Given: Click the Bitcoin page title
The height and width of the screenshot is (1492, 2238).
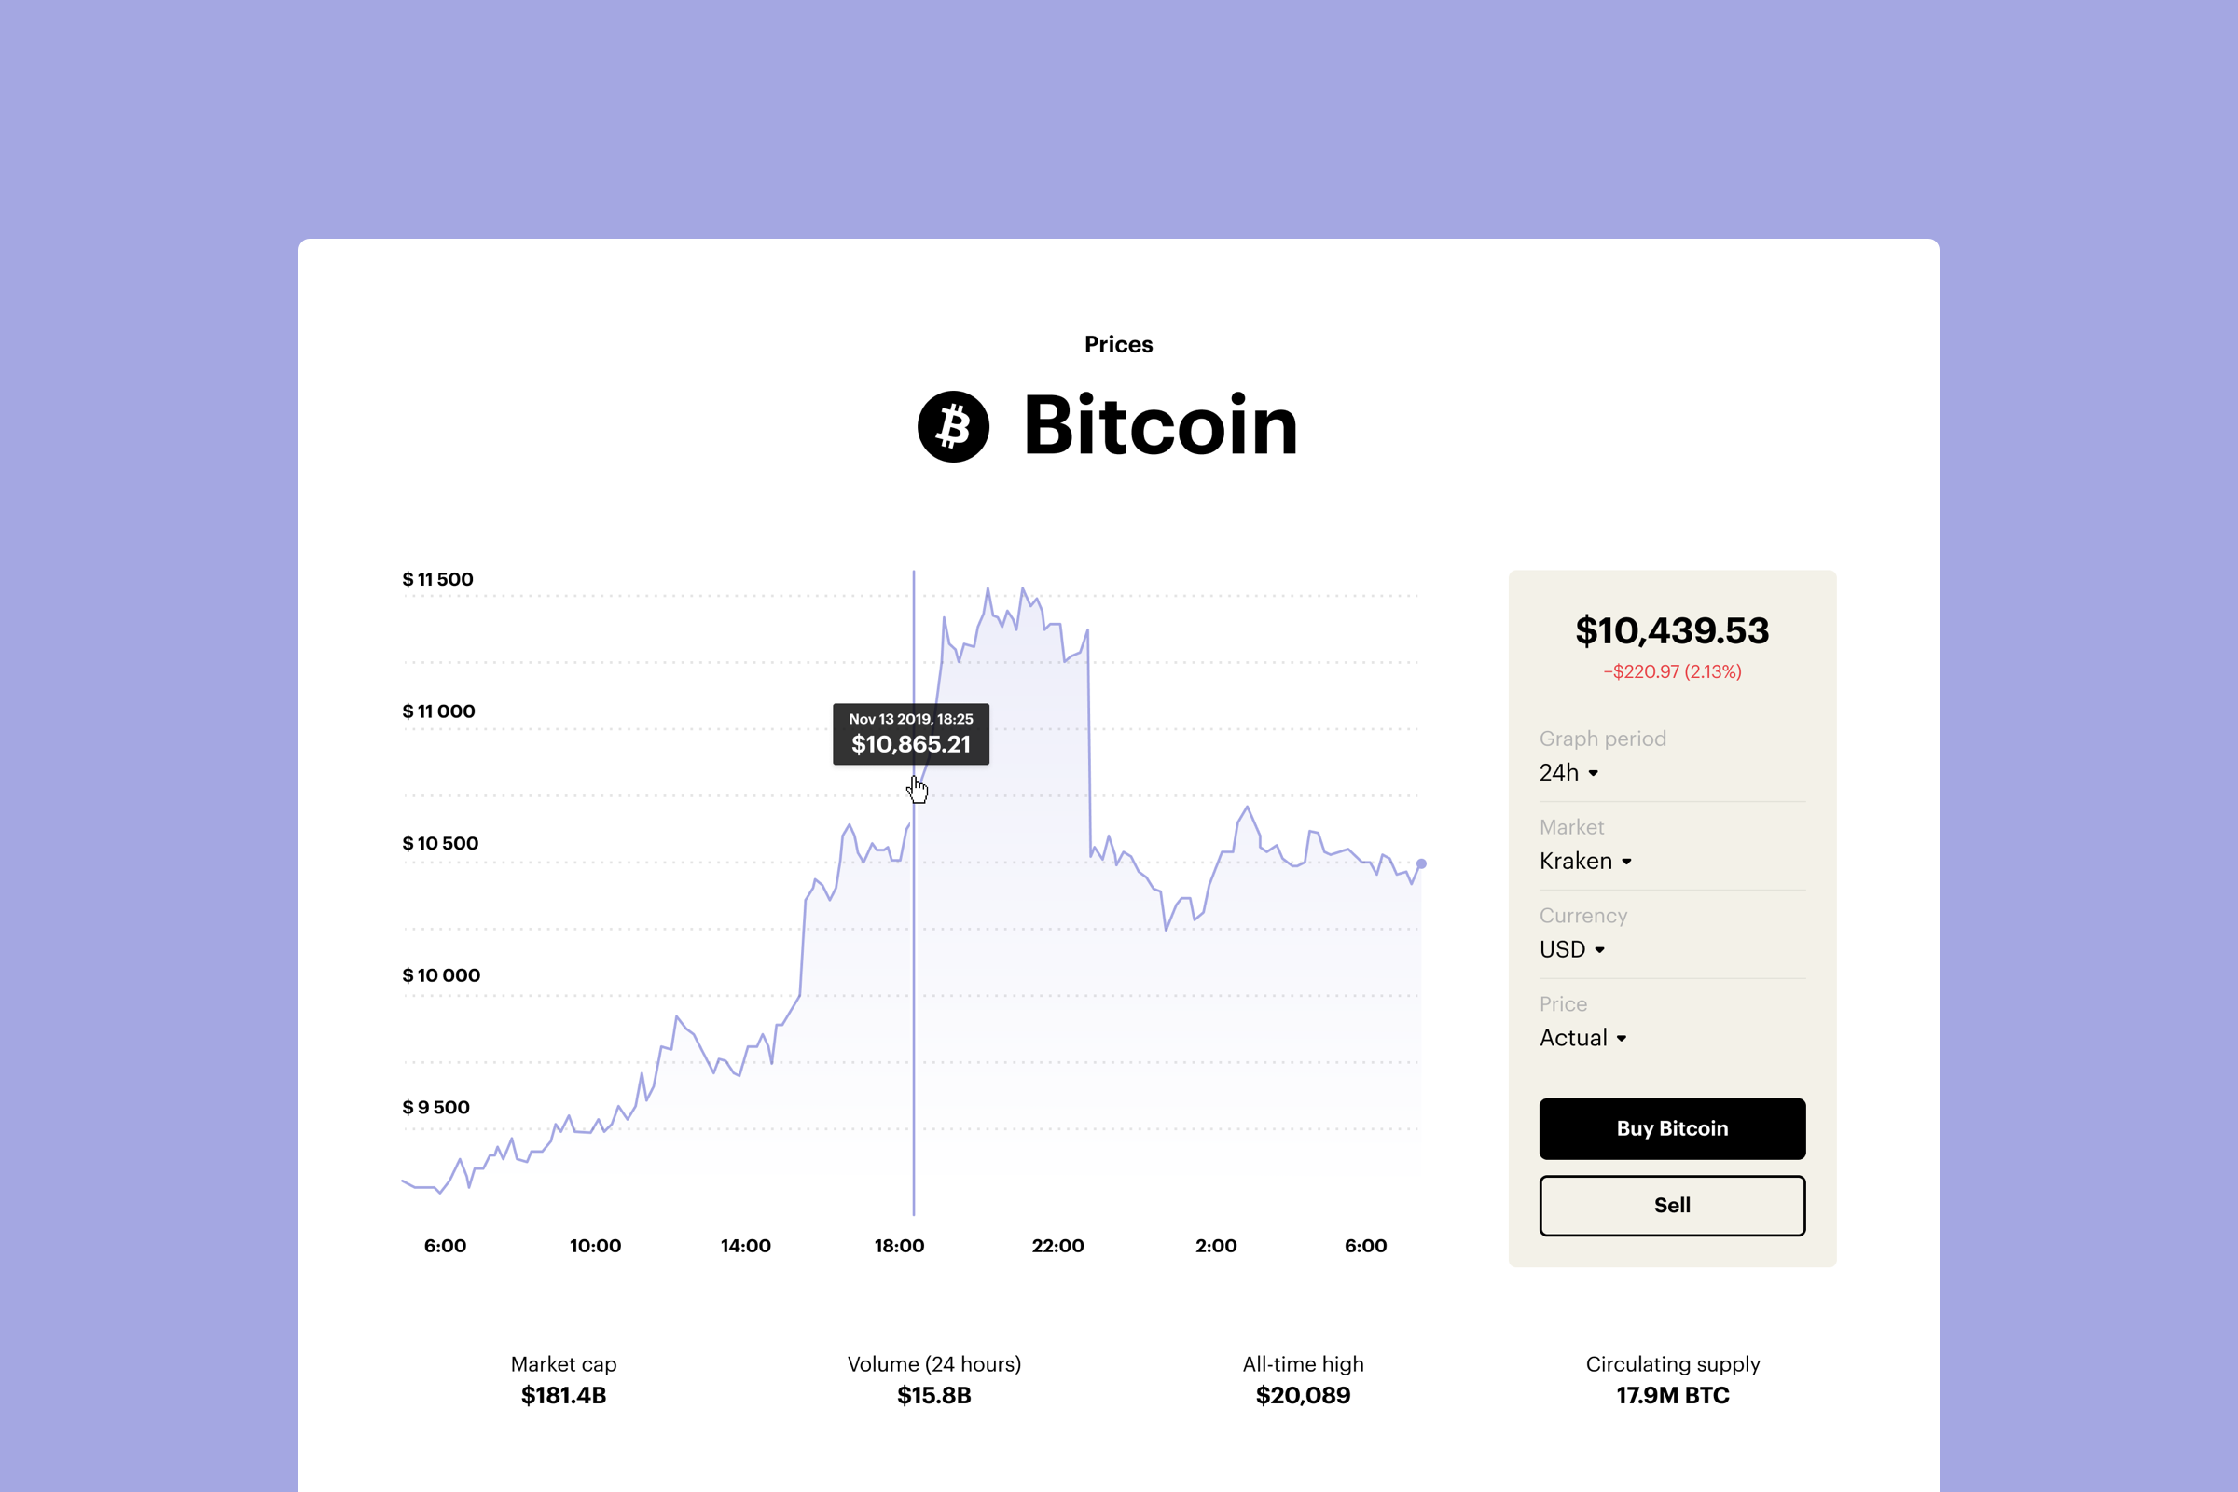Looking at the screenshot, I should point(1161,425).
